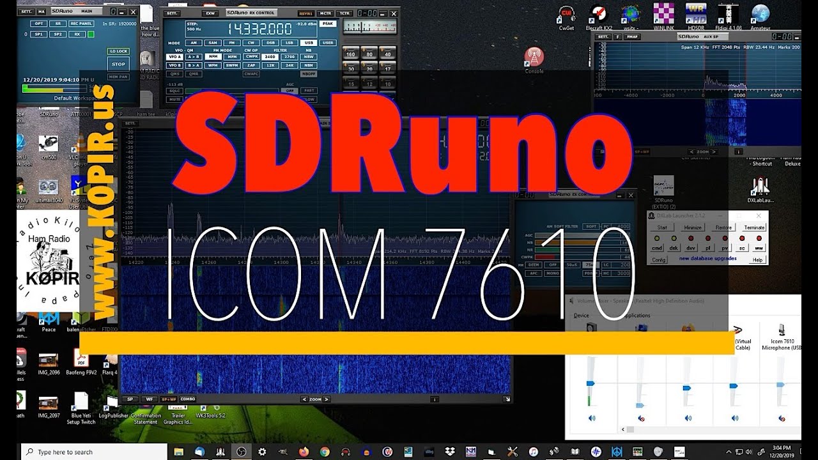818x460 pixels.
Task: Open SETT. in SDRuno RX Control
Action: pyautogui.click(x=172, y=13)
